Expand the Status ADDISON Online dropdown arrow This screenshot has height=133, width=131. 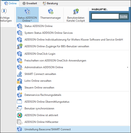pos(31,21)
